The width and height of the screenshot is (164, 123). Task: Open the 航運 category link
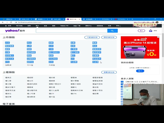(51, 56)
